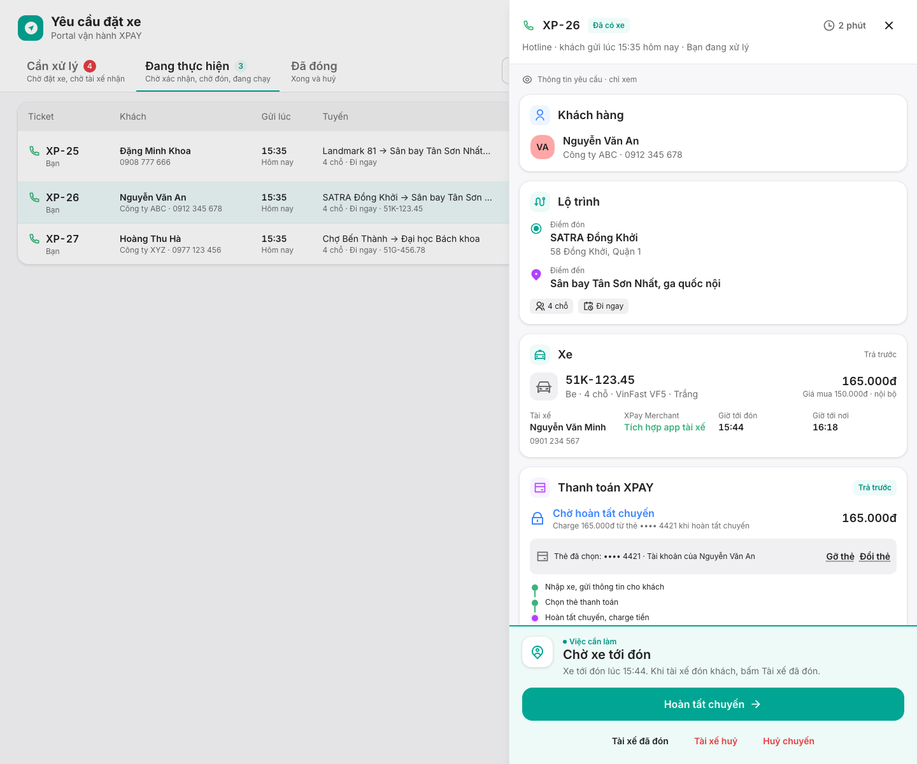The height and width of the screenshot is (764, 917).
Task: Click card icon in selected card row
Action: 543,556
